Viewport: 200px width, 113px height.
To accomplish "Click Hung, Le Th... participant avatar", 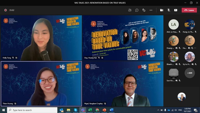I will (x=190, y=24).
